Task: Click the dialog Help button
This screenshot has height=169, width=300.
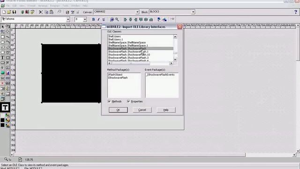Action: (166, 110)
